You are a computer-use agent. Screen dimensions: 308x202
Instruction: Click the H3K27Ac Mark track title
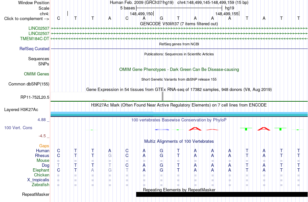179,105
